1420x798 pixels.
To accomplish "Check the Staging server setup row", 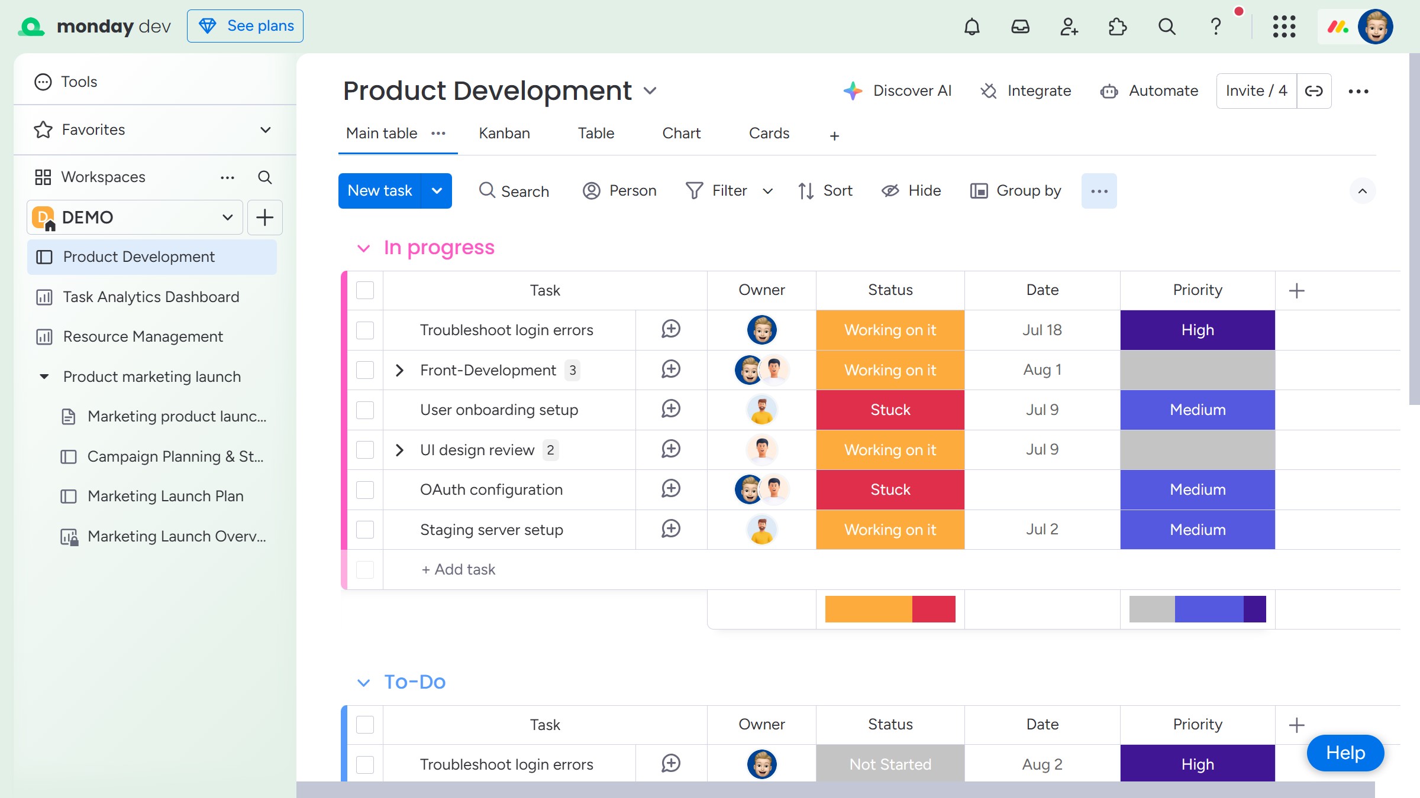I will [x=365, y=530].
